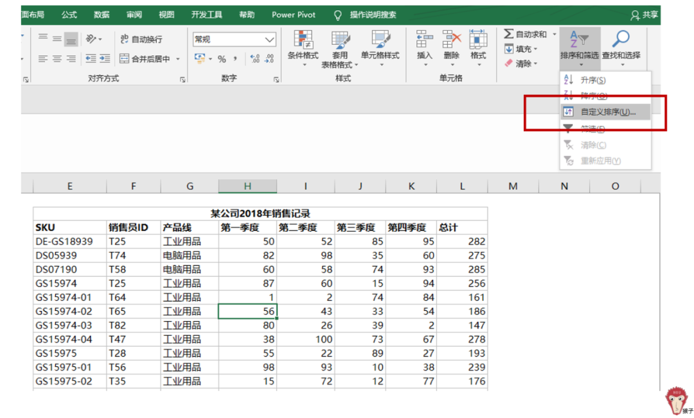The height and width of the screenshot is (418, 694).
Task: Center text horizontally
Action: click(x=57, y=58)
